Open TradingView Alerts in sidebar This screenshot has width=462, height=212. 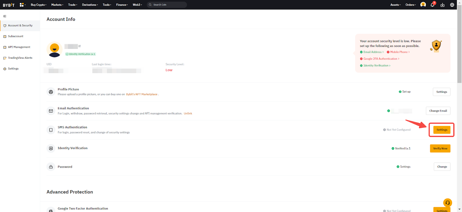coord(20,58)
